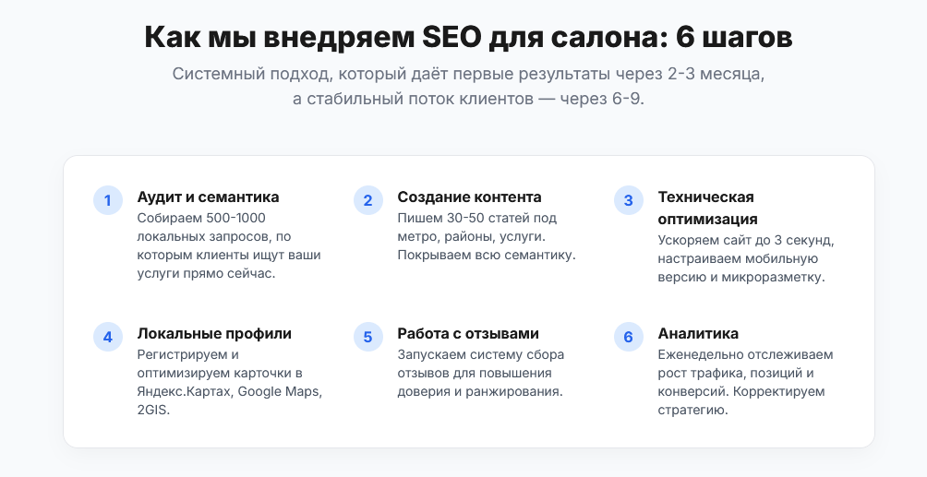Click the text 'Еженедельно отслеживаем рост трафика'
Viewport: 927px width, 477px height.
(x=745, y=382)
